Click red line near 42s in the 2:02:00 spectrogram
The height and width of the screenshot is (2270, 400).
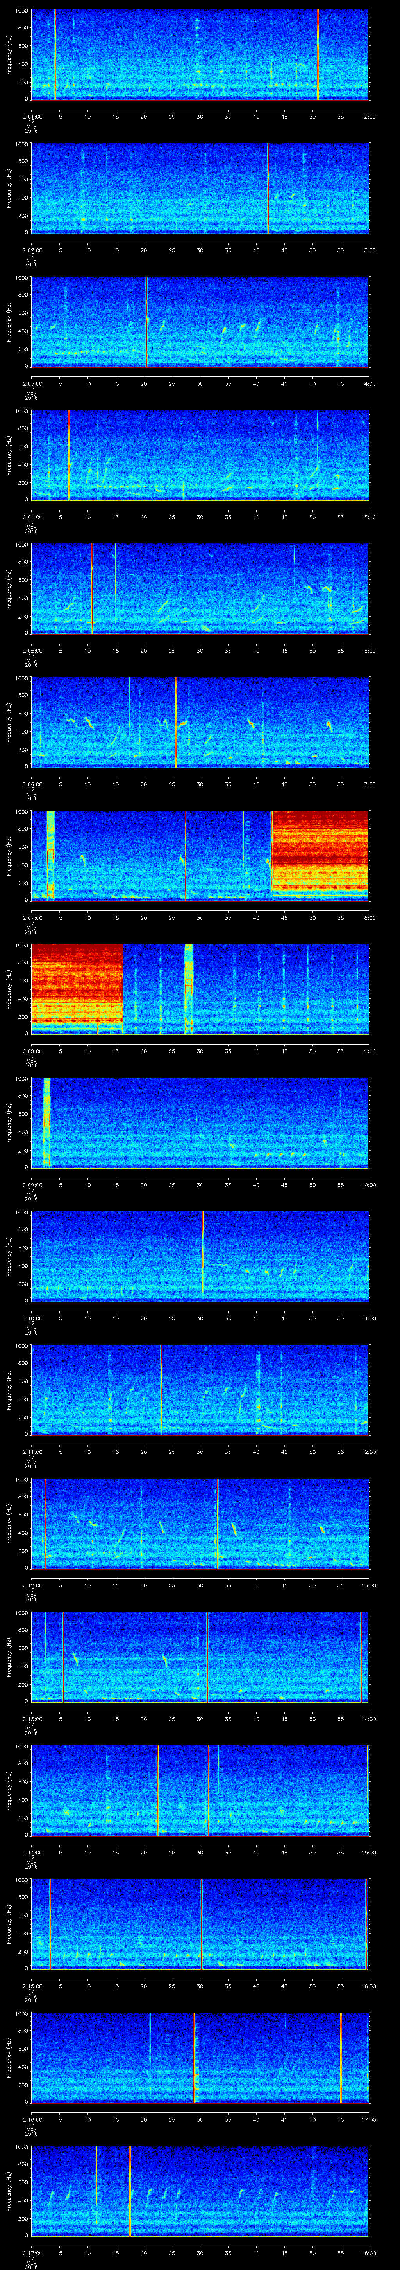click(267, 189)
